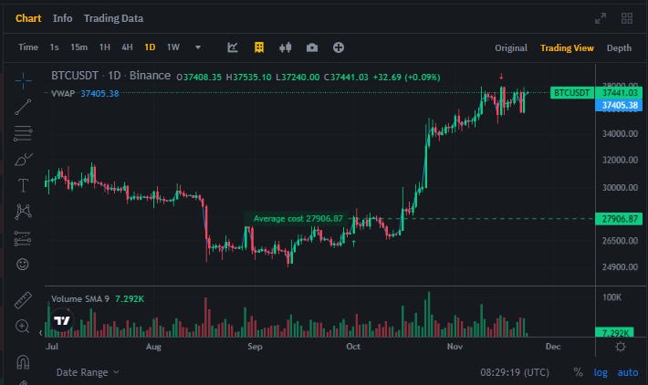Screen dimensions: 648x385
Task: Select the 1W interval
Action: tap(173, 47)
